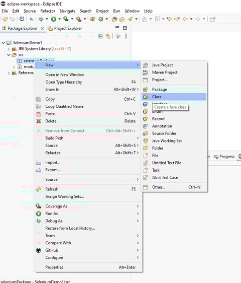
Task: Click the New Java Package toolbar icon
Action: pos(93,19)
